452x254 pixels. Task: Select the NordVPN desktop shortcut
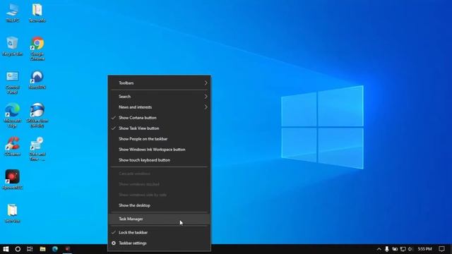[37, 80]
